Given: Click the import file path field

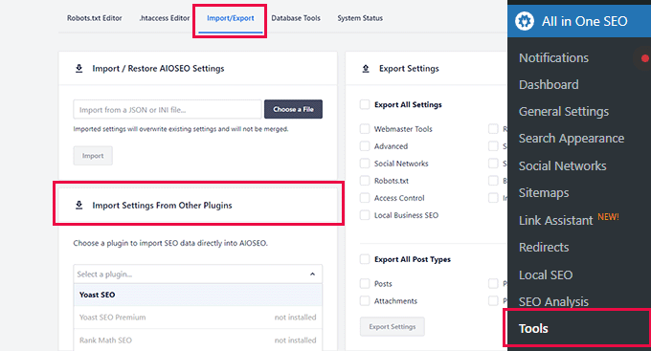Looking at the screenshot, I should tap(168, 110).
